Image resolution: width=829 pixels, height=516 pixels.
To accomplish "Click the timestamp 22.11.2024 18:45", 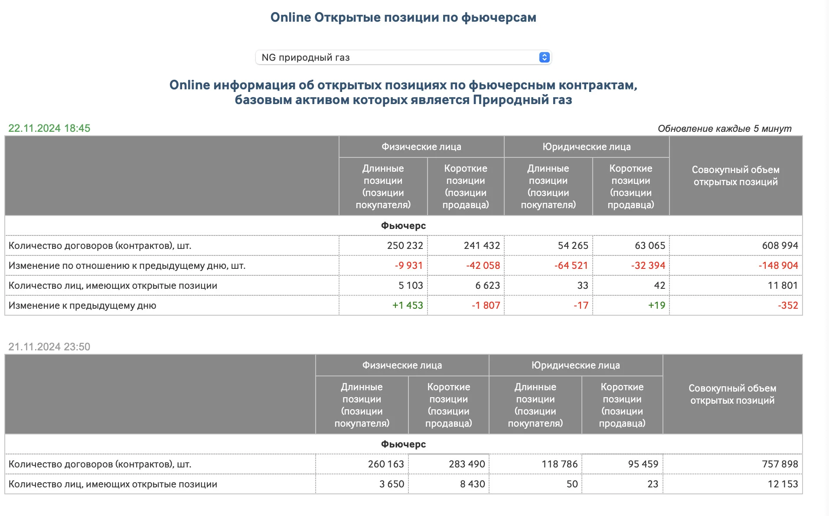I will (x=49, y=128).
